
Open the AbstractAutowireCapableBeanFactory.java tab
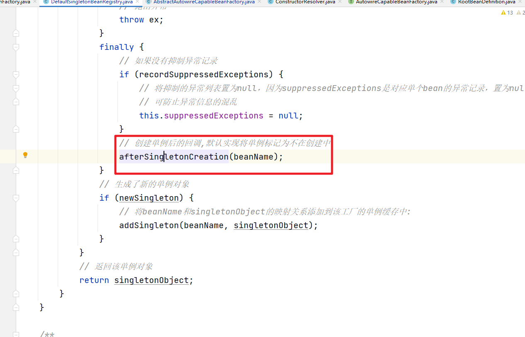(204, 2)
